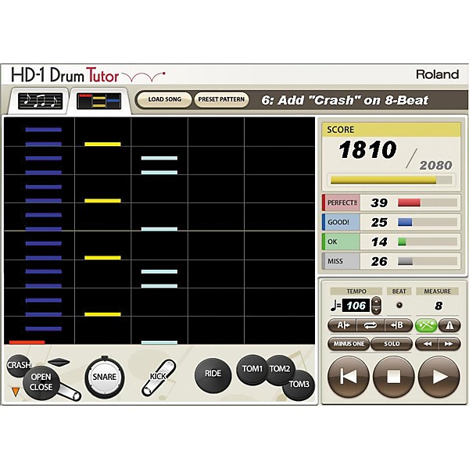469x469 pixels.
Task: Click the TEMPO label
Action: pyautogui.click(x=356, y=292)
